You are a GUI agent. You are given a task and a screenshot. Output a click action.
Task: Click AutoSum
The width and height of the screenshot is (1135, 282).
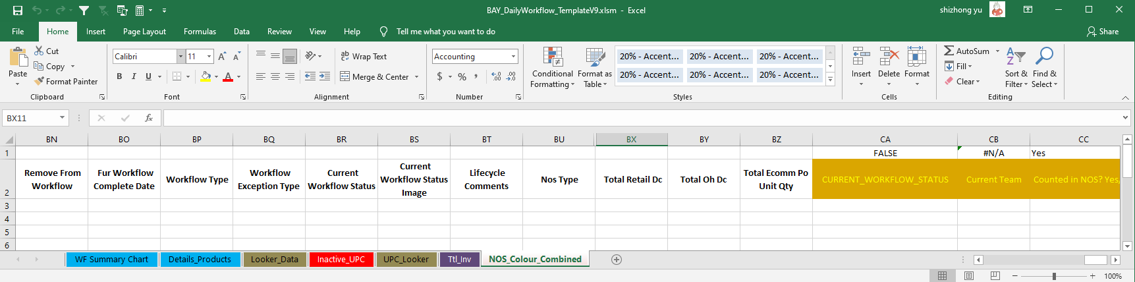click(x=966, y=51)
